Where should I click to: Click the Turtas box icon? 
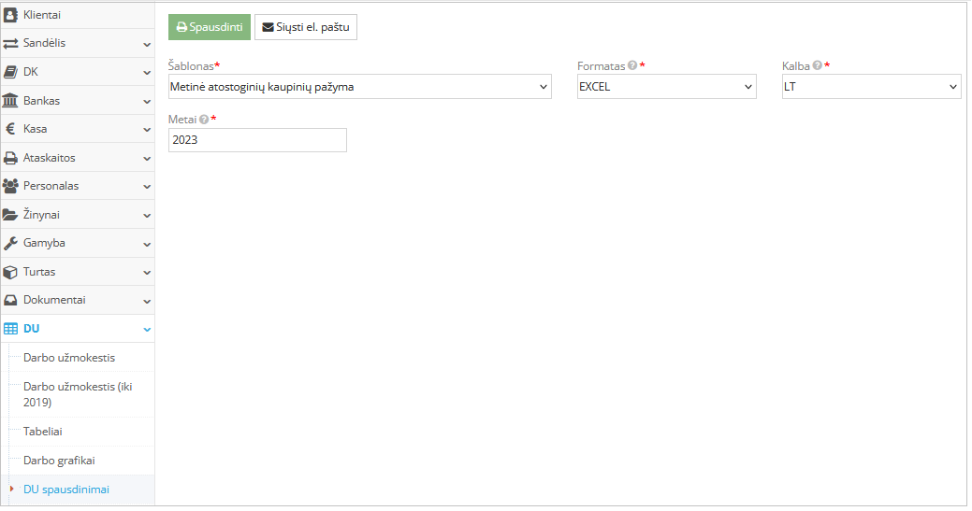point(11,272)
